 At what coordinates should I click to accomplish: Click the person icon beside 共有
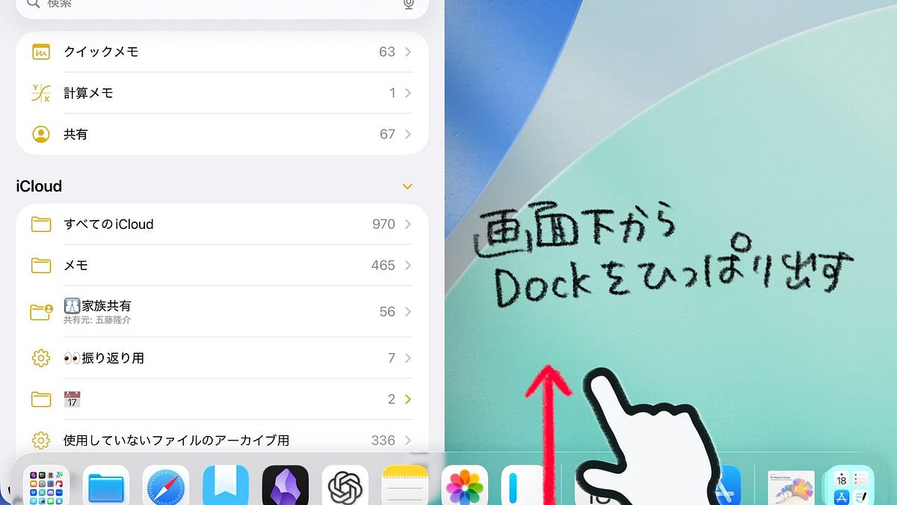click(x=41, y=134)
